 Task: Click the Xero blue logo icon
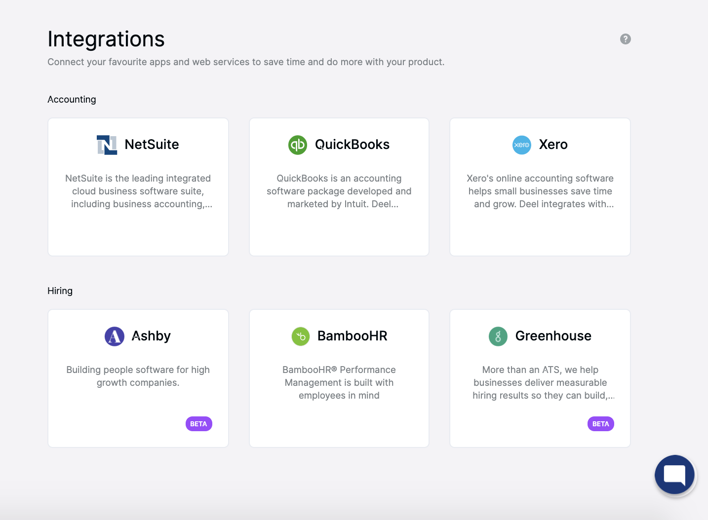[522, 145]
